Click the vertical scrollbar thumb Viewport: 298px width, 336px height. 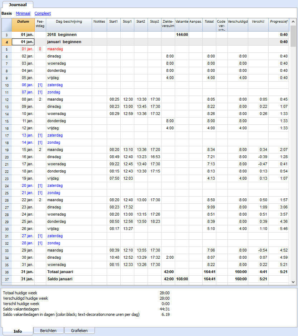pos(293,36)
